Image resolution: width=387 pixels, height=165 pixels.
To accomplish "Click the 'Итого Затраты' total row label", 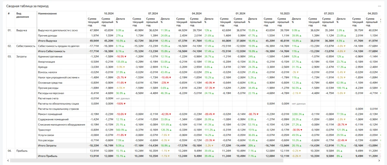I will 48,145.
